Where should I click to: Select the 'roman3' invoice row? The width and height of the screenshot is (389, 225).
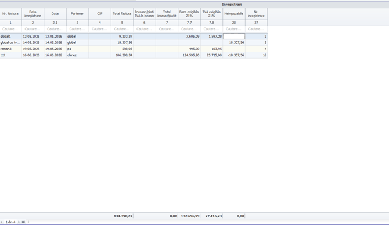coord(134,49)
